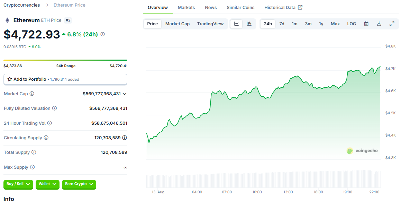Click the Total Supply value 120,708,589
This screenshot has height=202, width=401.
coord(114,152)
